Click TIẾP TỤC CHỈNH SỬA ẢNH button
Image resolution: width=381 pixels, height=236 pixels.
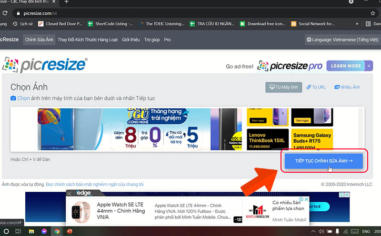324,161
